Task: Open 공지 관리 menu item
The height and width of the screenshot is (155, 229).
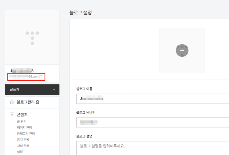Action: (x=23, y=140)
